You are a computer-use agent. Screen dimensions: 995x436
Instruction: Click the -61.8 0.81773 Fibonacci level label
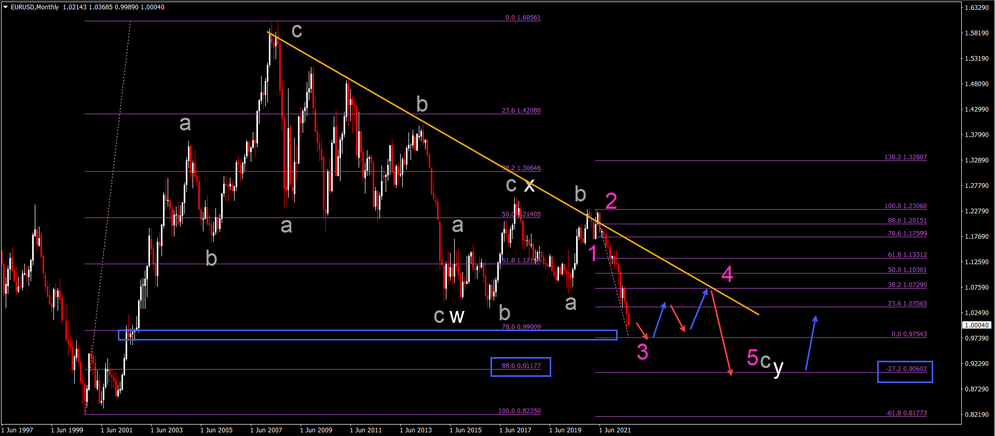coord(906,413)
